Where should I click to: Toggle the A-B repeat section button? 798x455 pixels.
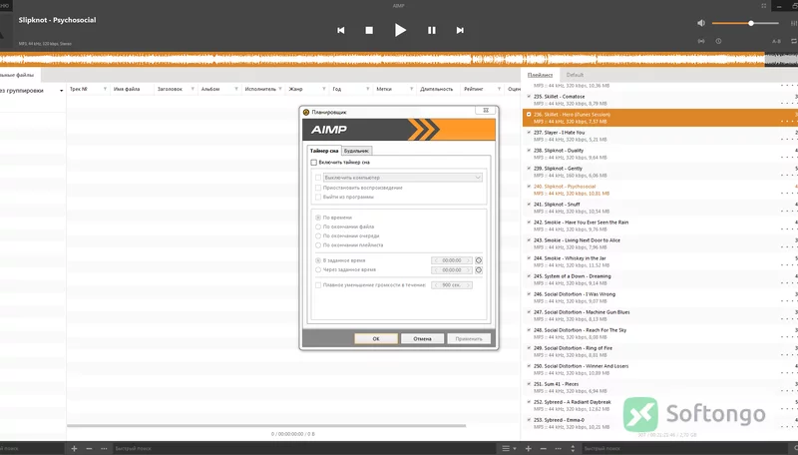point(776,41)
